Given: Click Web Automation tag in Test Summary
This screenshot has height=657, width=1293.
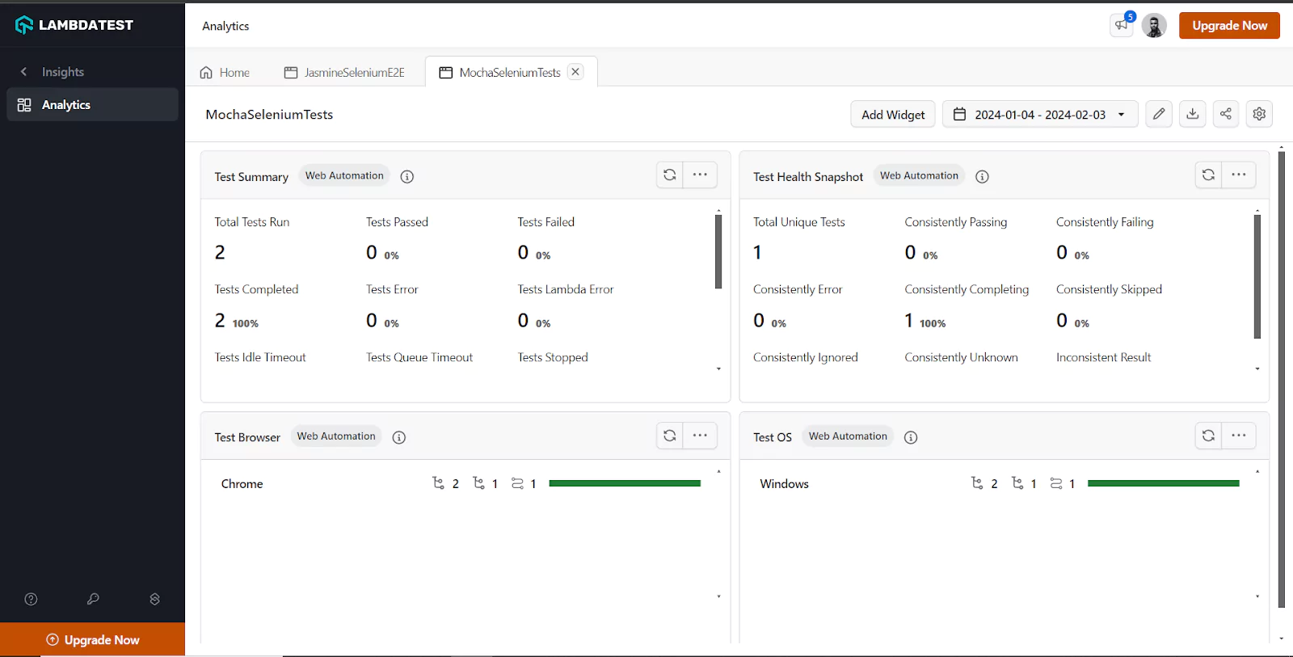Looking at the screenshot, I should point(344,175).
